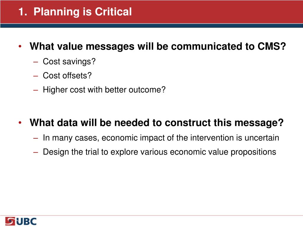Screen dimensions: 303x227
Task: Click the Design the trial line
Action: point(159,152)
